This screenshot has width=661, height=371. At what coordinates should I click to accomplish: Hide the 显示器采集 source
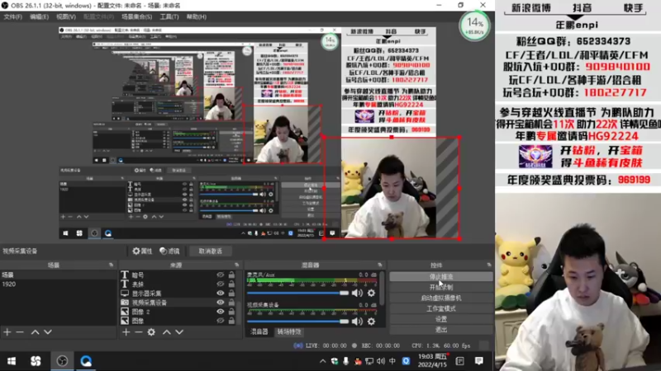[x=220, y=294]
